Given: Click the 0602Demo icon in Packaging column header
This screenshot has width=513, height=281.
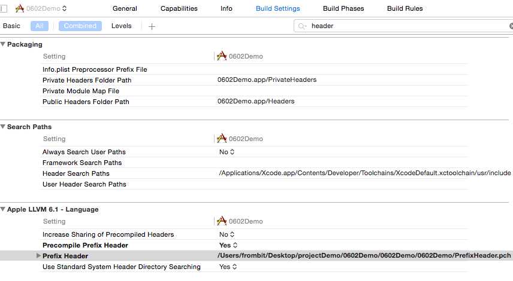Looking at the screenshot, I should pyautogui.click(x=222, y=56).
